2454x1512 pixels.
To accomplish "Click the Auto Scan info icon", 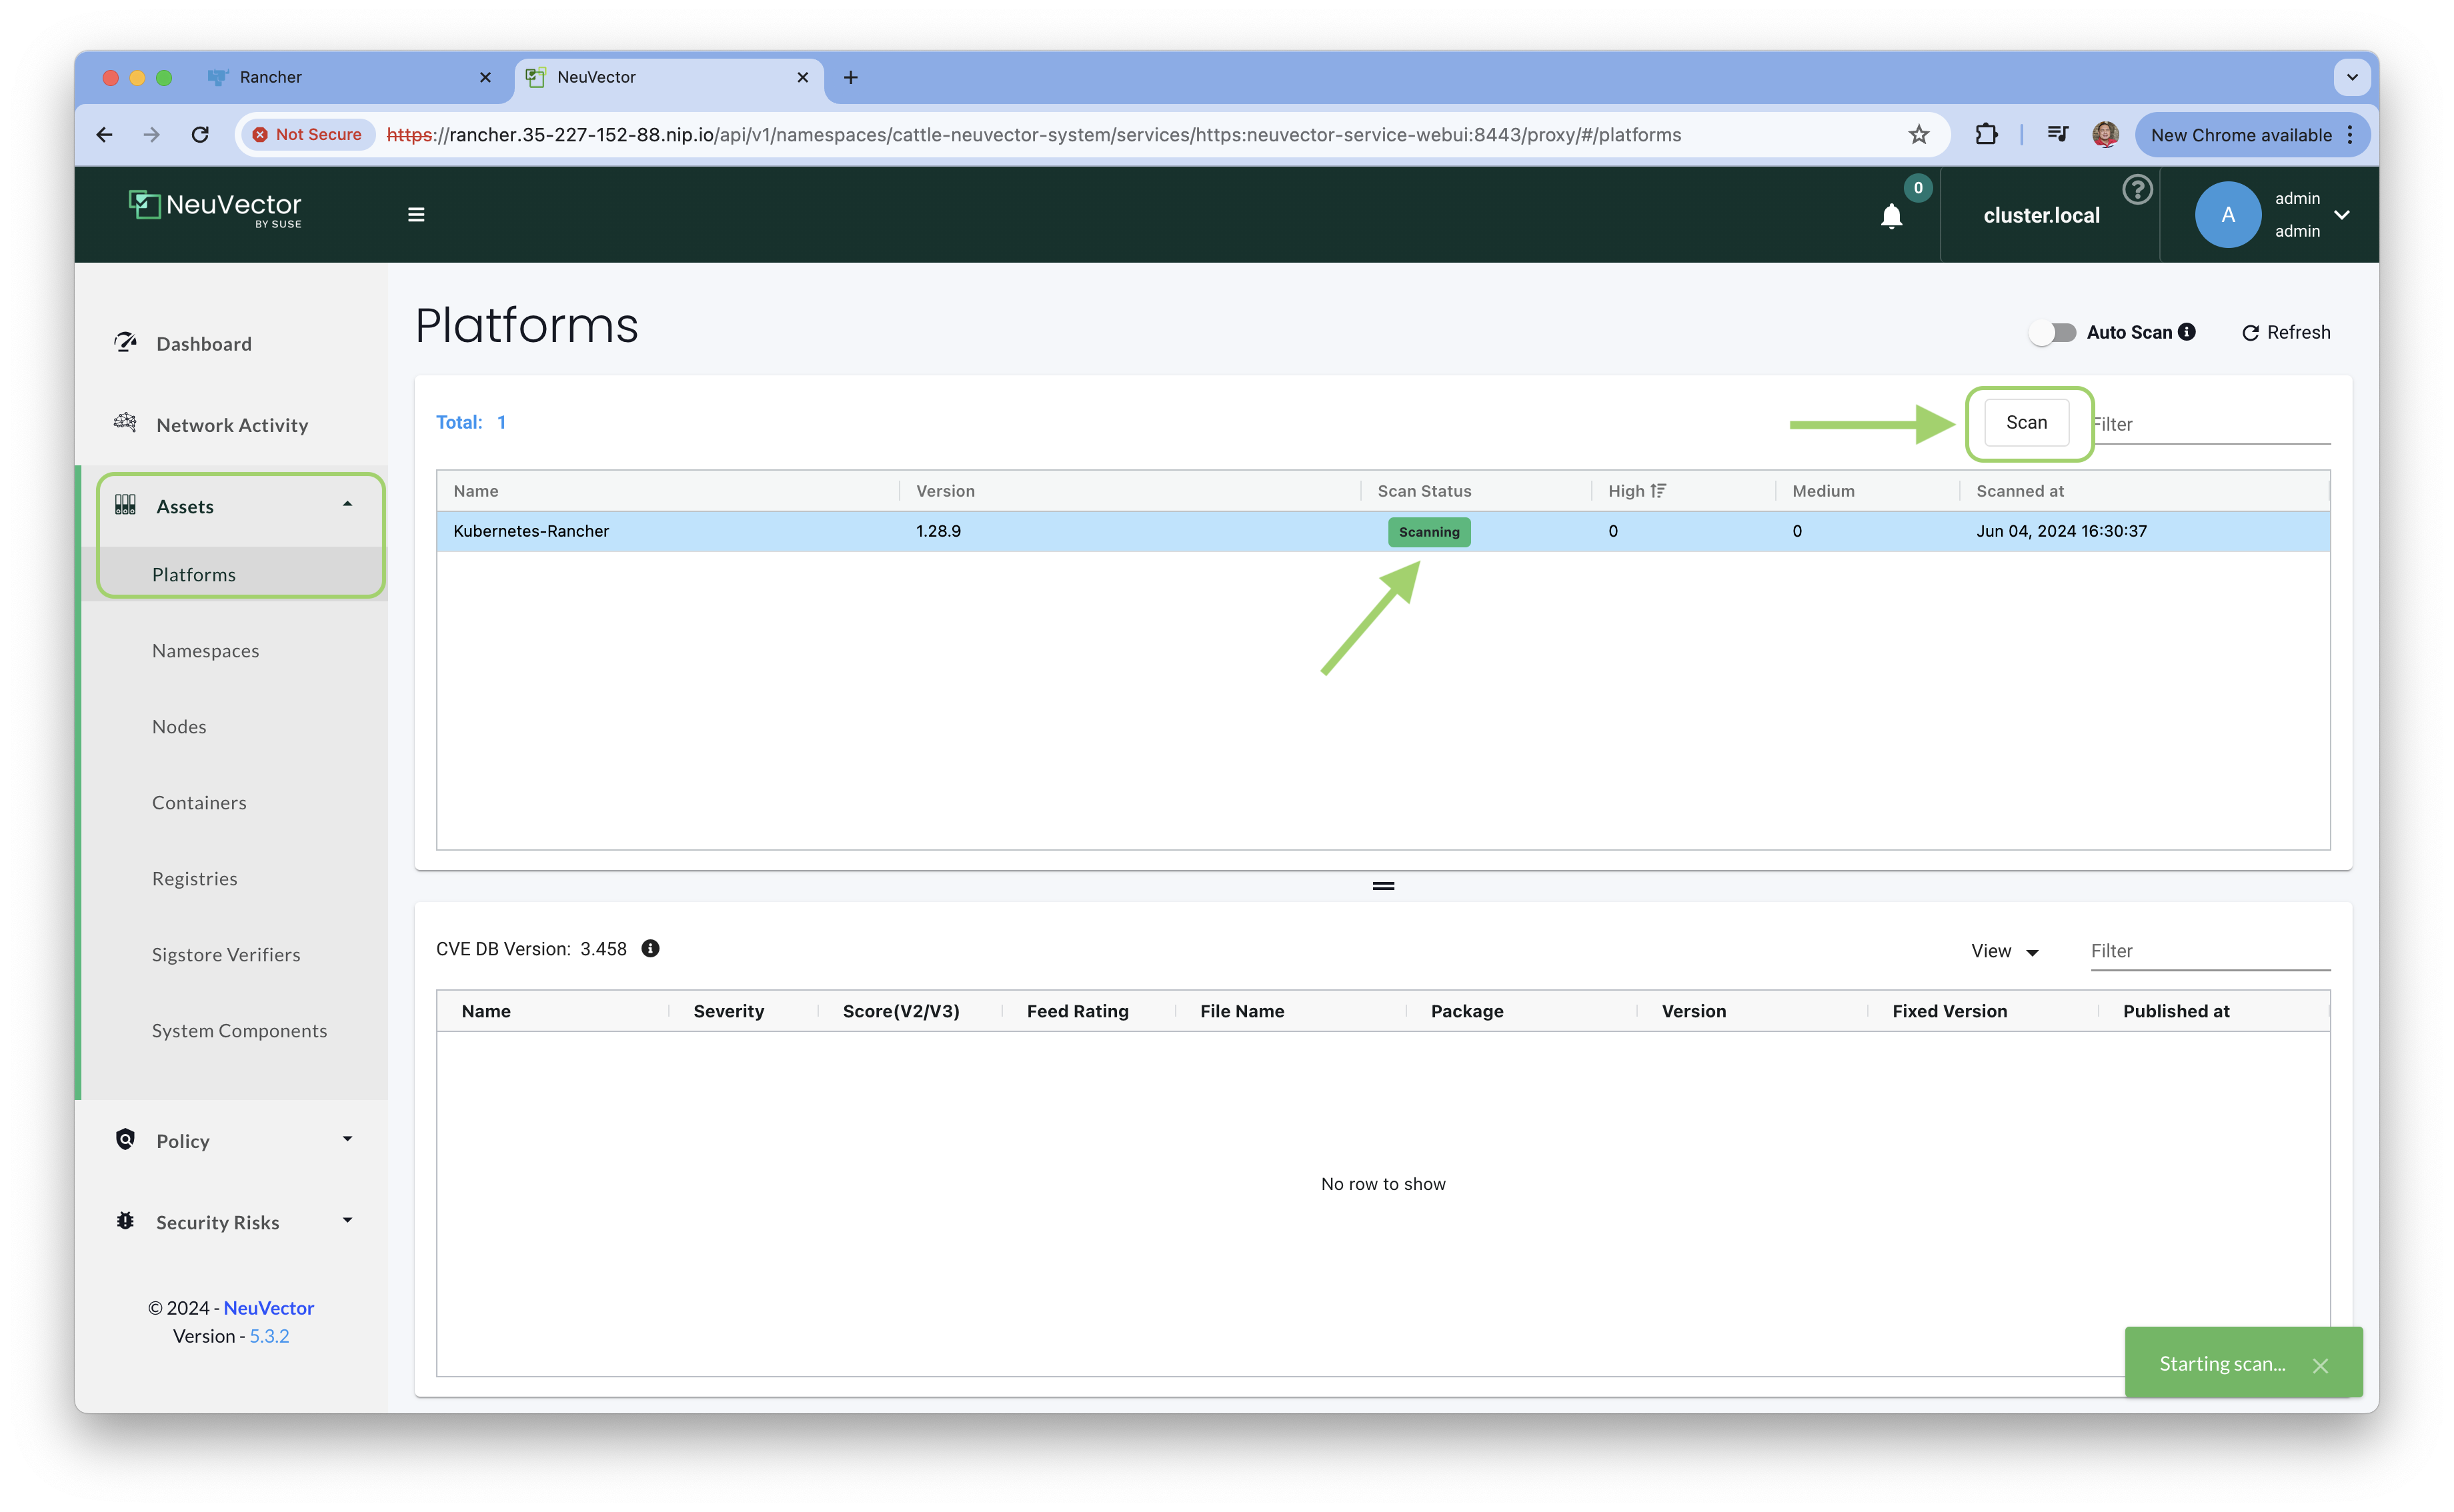I will point(2187,332).
